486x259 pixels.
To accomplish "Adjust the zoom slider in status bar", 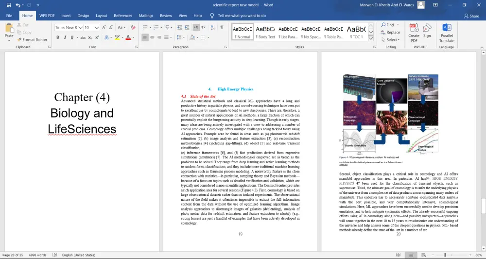I will pos(445,255).
